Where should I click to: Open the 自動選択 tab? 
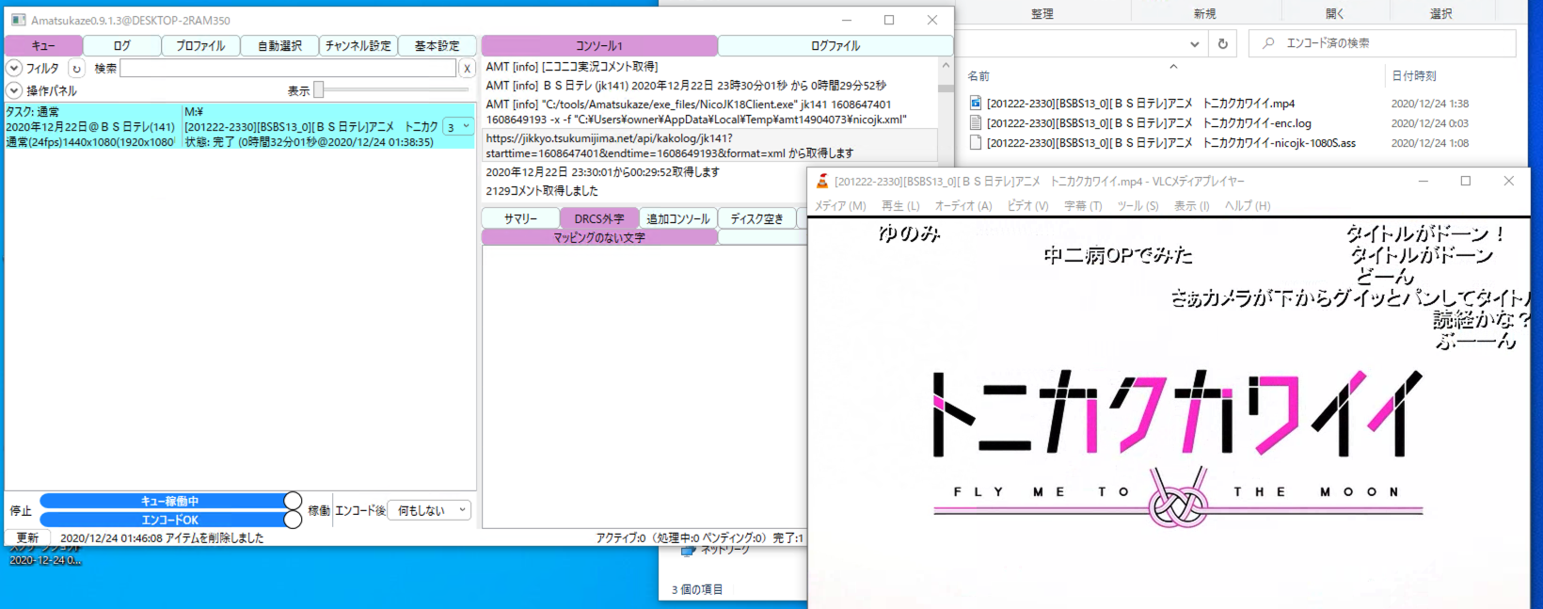click(x=279, y=45)
